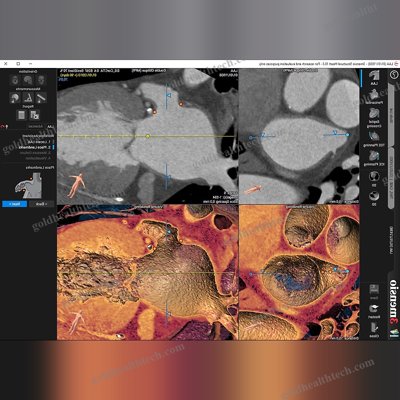
Task: Click the yellow center handle in the Series 5 MPR view
Action: 148,136
